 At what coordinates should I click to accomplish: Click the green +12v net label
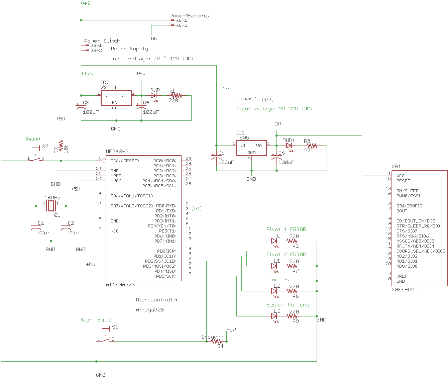(222, 89)
